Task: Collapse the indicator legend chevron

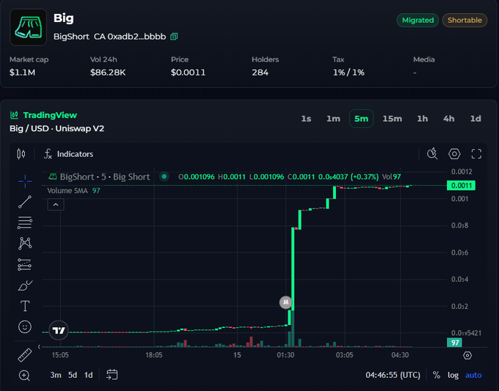Action: point(56,205)
